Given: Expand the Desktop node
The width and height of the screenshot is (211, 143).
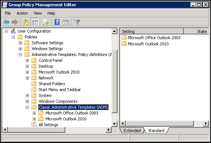Looking at the screenshot, I should coord(27,66).
